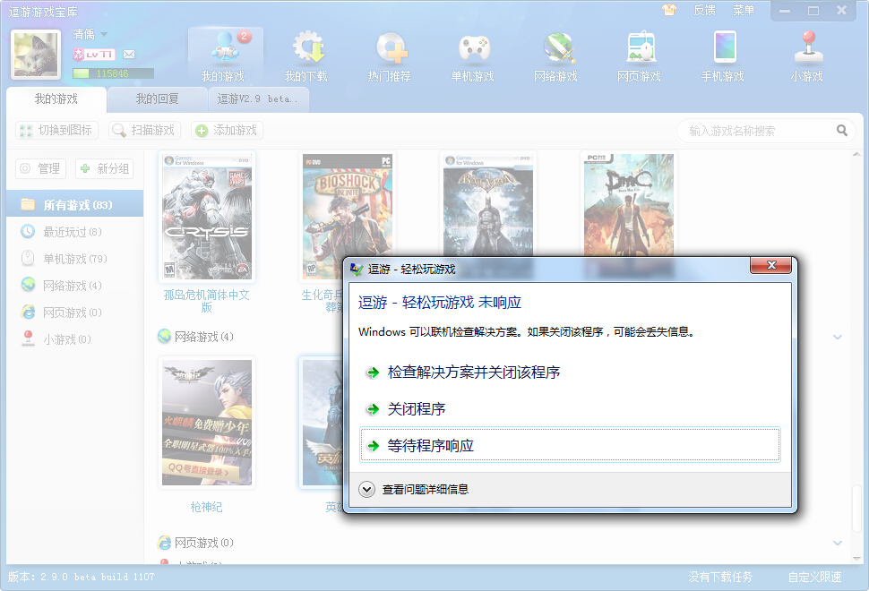Viewport: 869px width, 591px height.
Task: Switch to the 我的回复 tab
Action: 158,99
